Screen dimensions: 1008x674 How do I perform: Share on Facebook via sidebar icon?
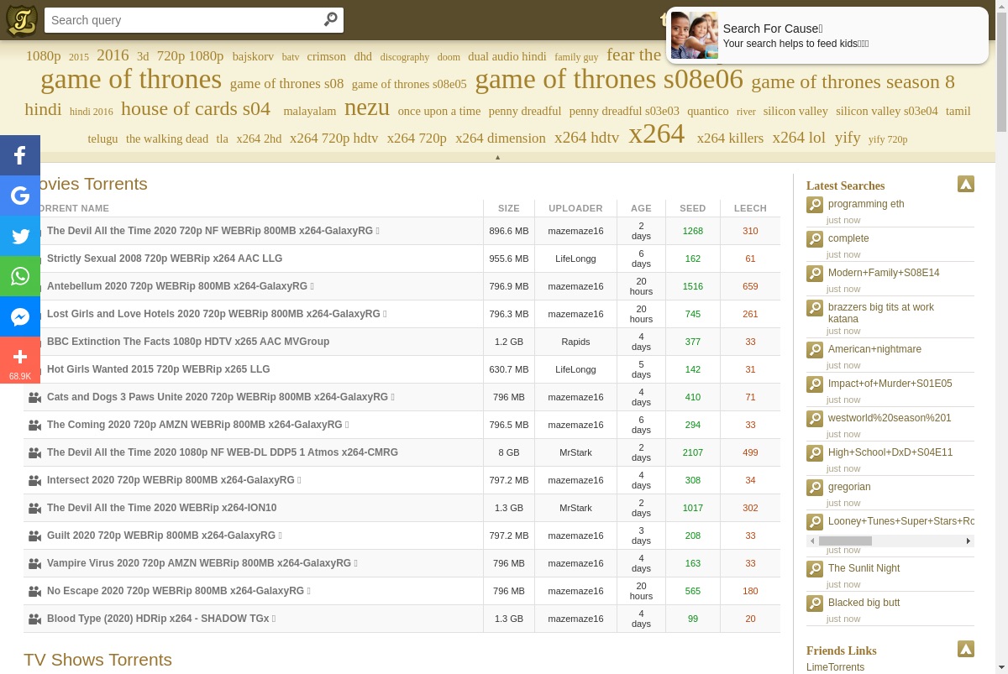(20, 155)
